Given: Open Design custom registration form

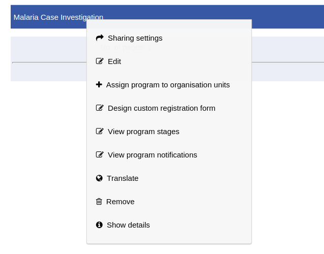Looking at the screenshot, I should click(161, 108).
